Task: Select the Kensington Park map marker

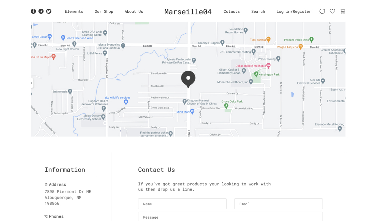Action: point(256,74)
